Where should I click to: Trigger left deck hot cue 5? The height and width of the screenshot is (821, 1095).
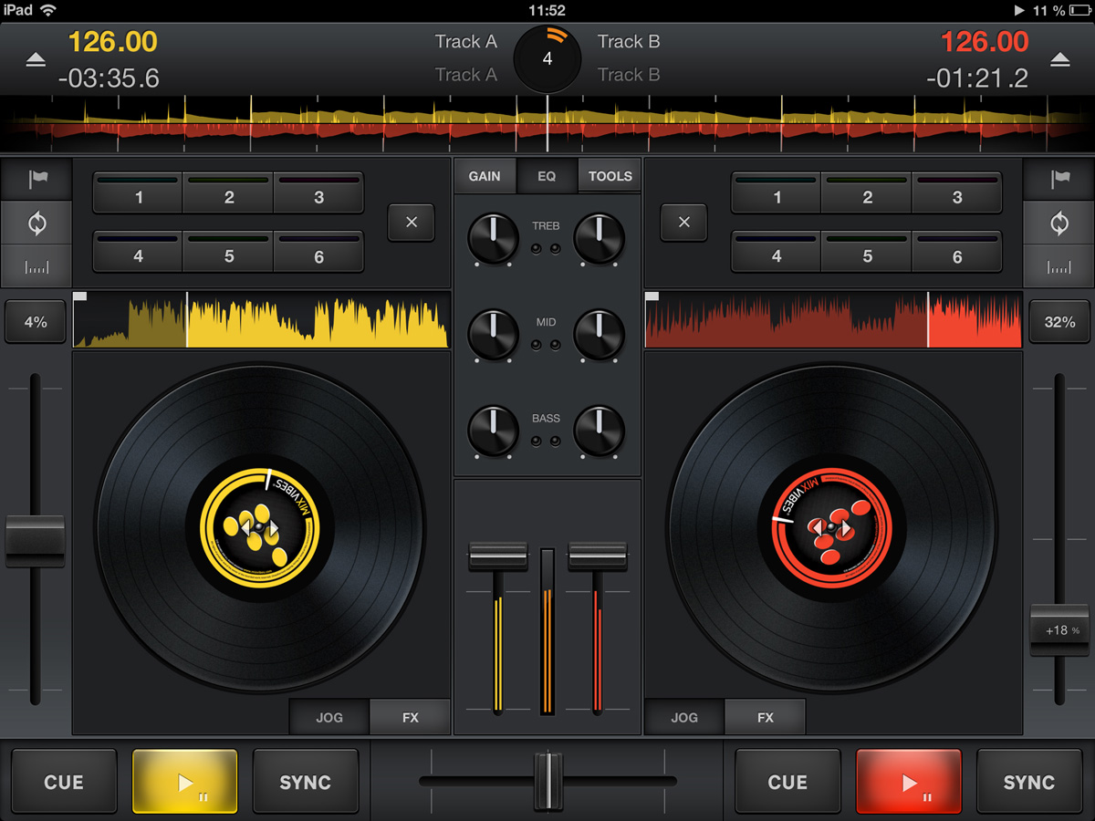[x=228, y=253]
